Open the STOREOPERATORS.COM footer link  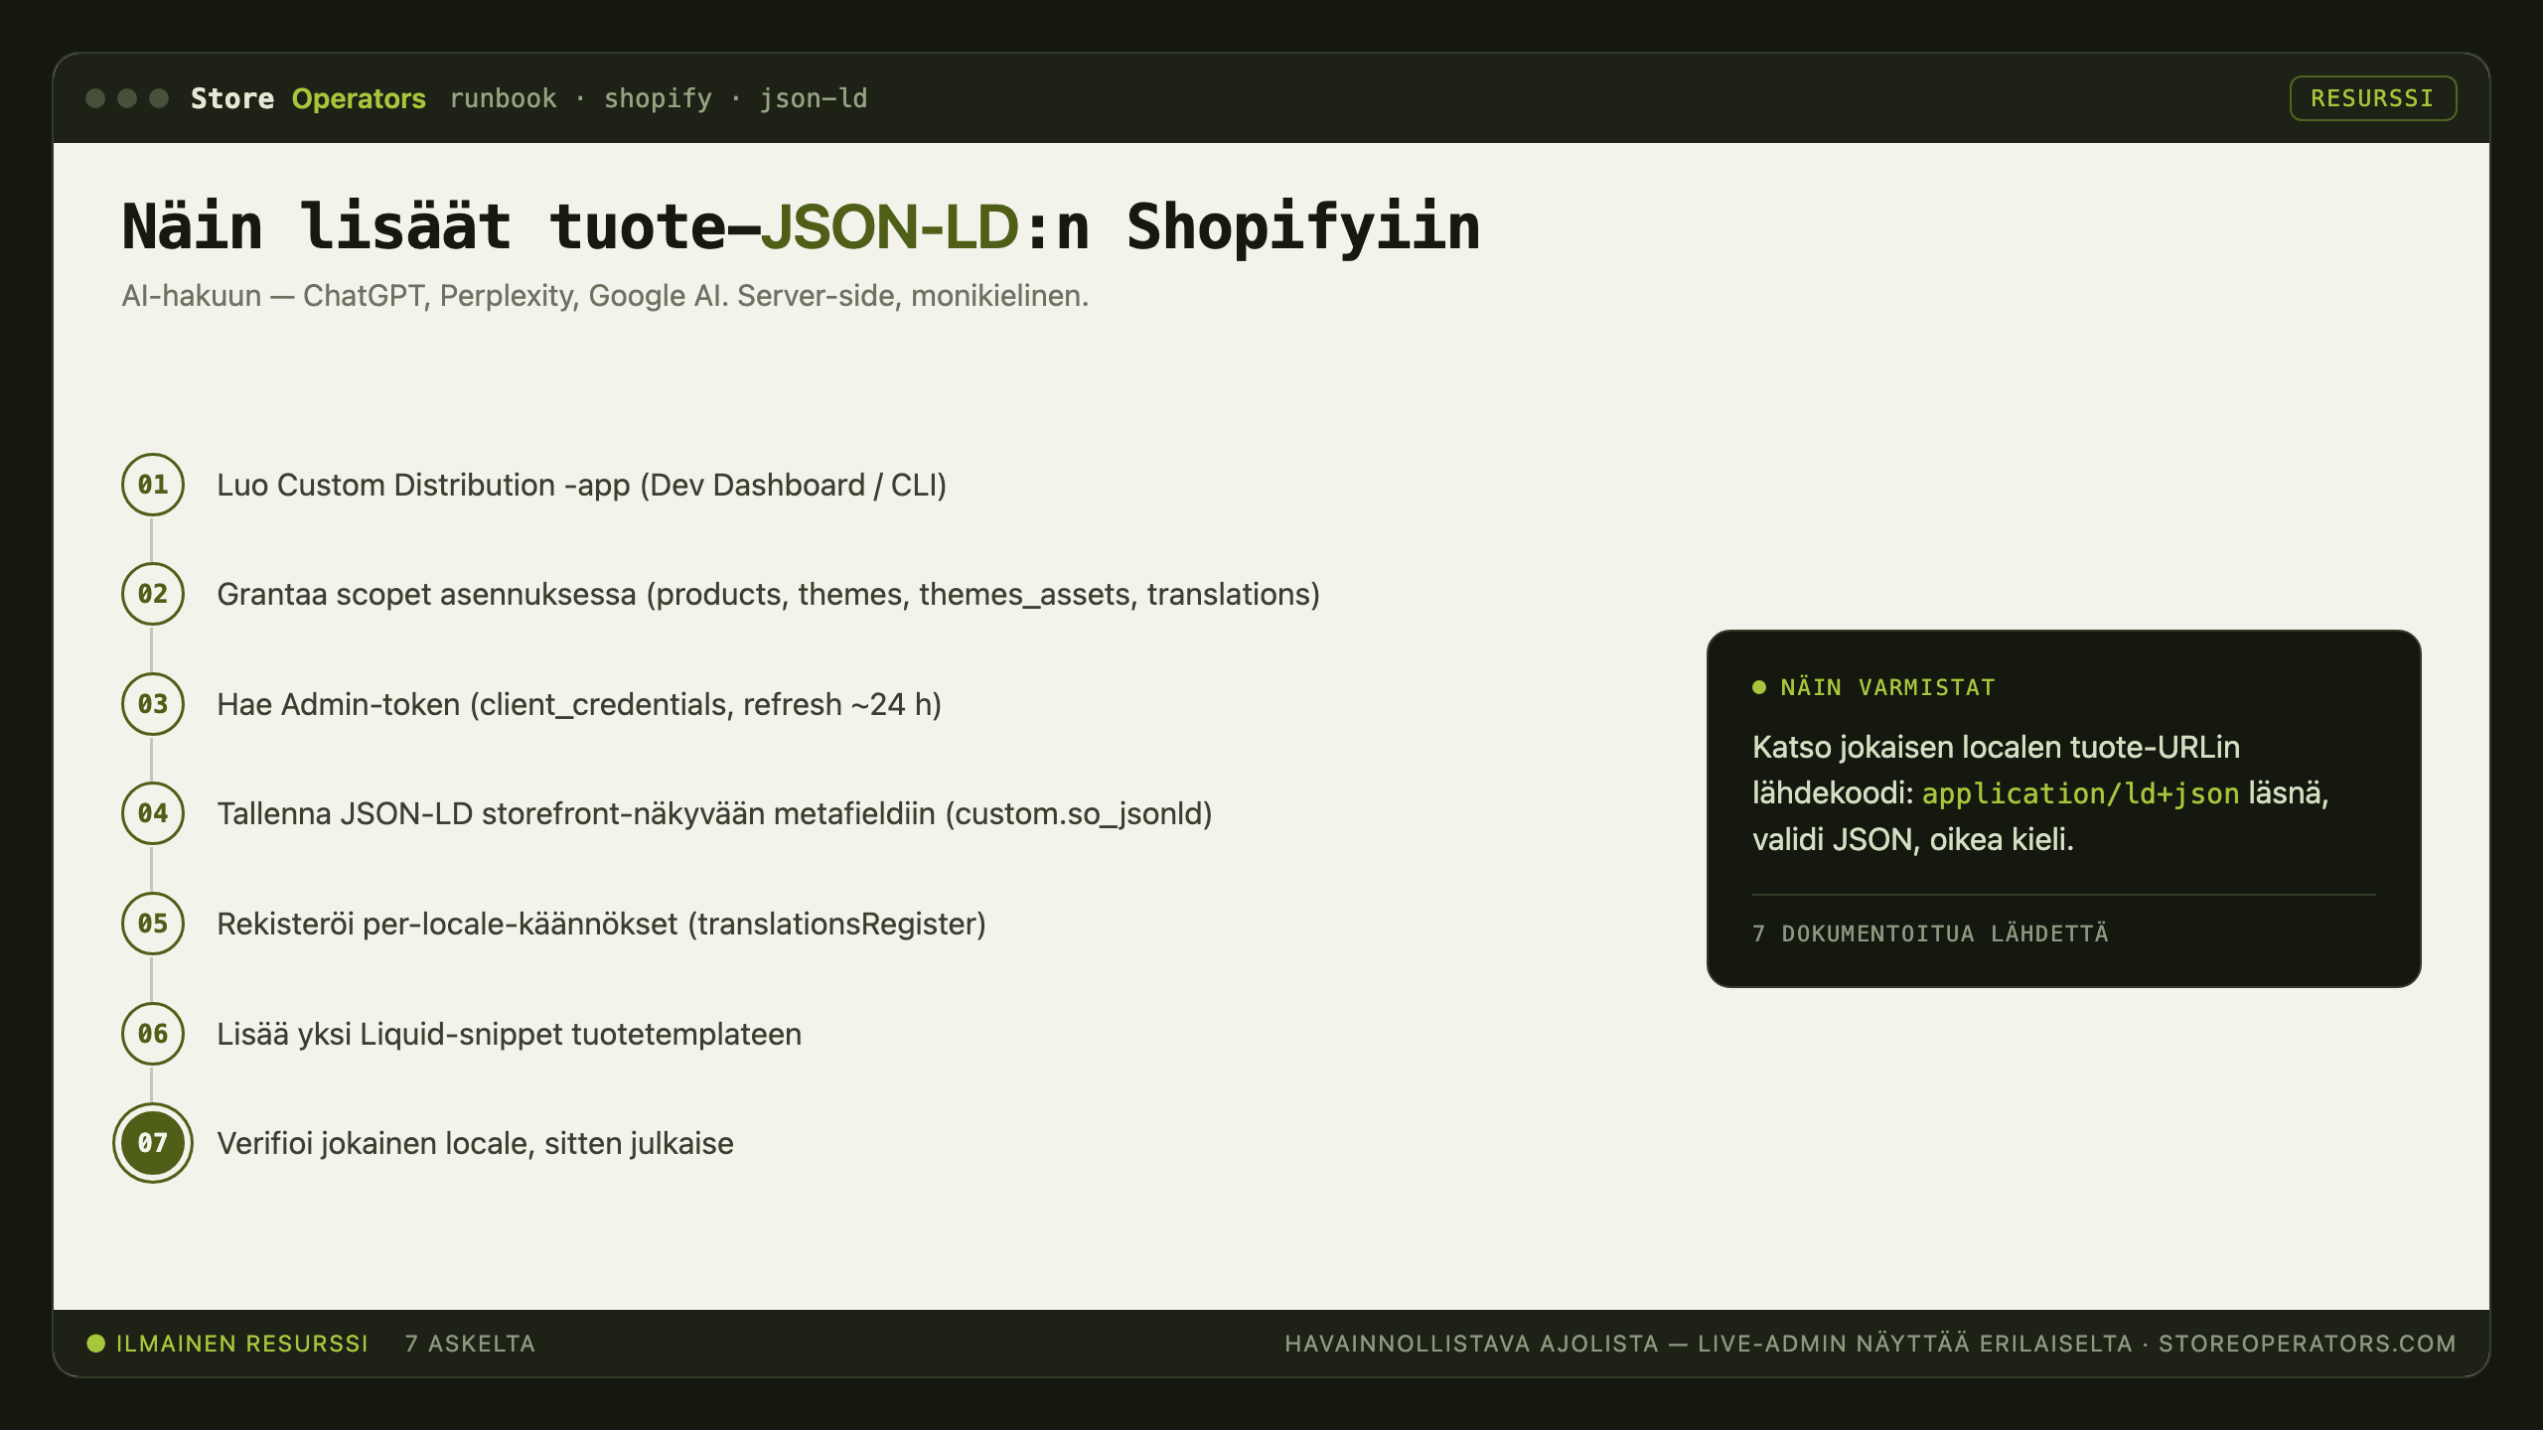click(2307, 1344)
